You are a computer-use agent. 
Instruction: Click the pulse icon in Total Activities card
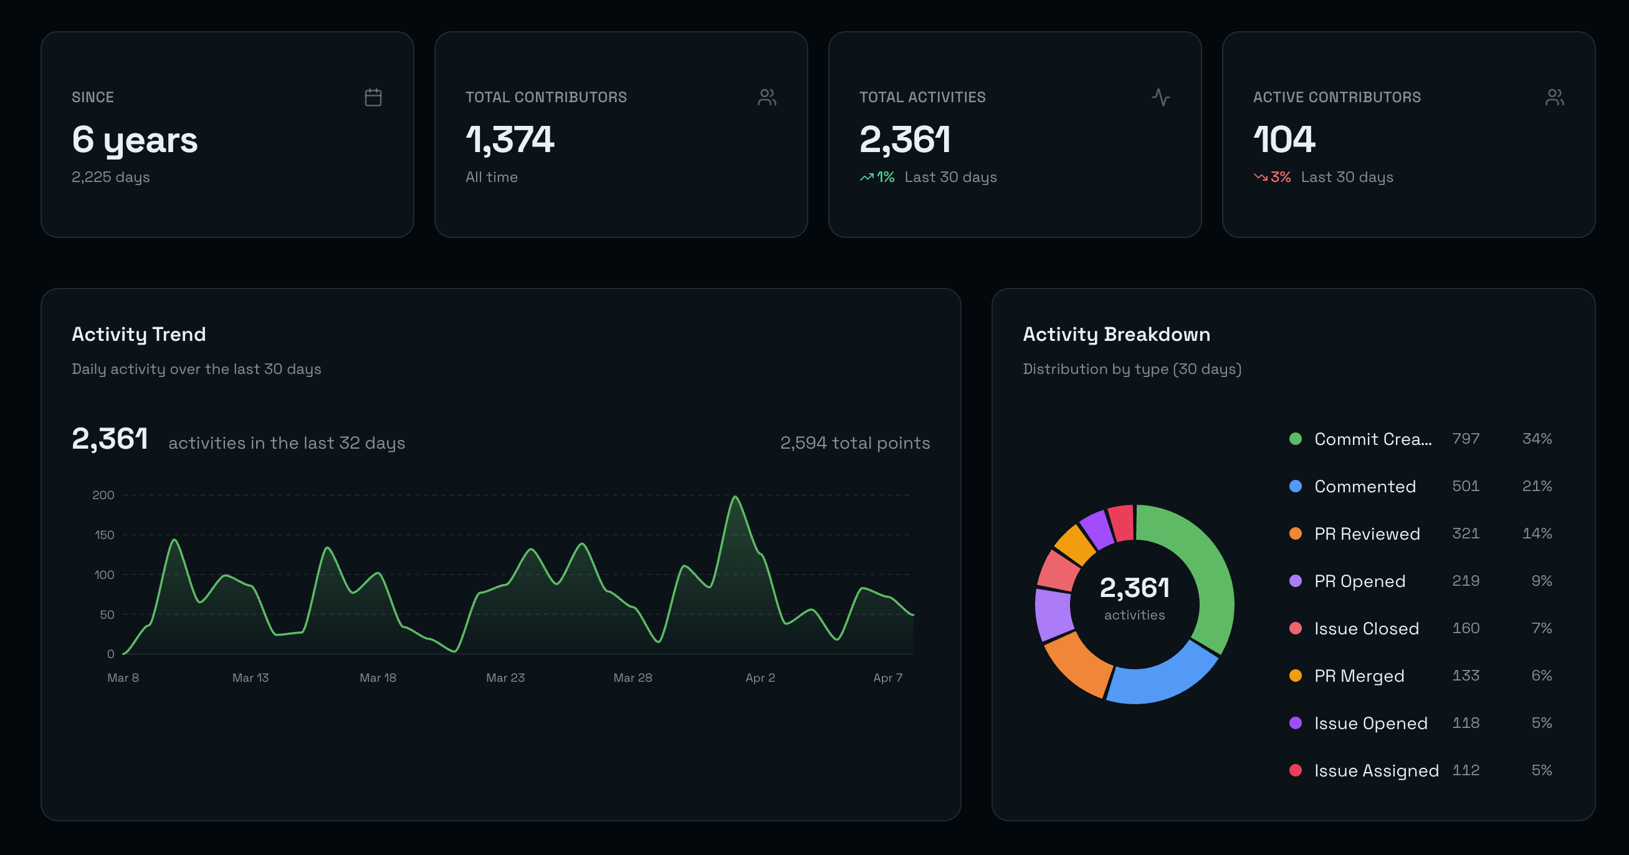click(x=1160, y=97)
